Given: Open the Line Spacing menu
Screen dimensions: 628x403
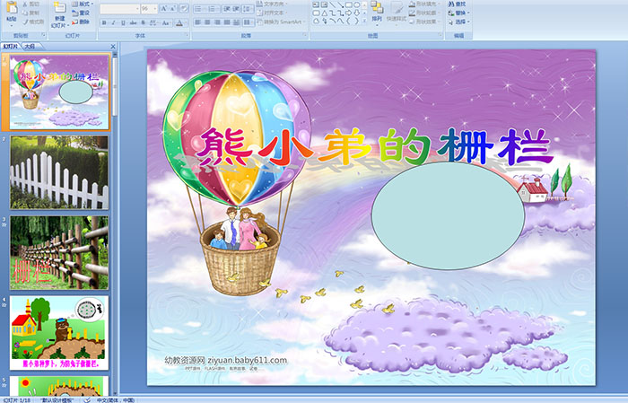Looking at the screenshot, I should [x=248, y=9].
